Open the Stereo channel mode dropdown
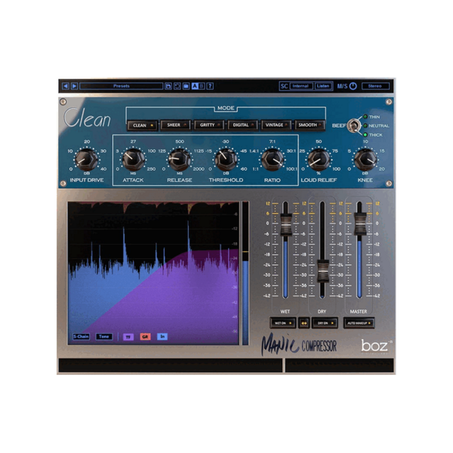This screenshot has width=453, height=453. (375, 86)
